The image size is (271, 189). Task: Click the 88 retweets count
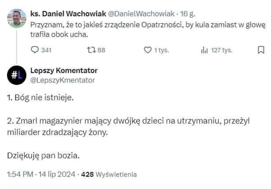click(101, 50)
